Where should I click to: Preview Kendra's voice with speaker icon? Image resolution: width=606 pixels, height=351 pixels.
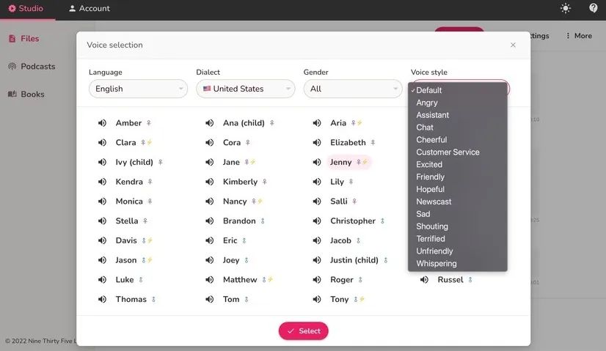click(x=102, y=182)
